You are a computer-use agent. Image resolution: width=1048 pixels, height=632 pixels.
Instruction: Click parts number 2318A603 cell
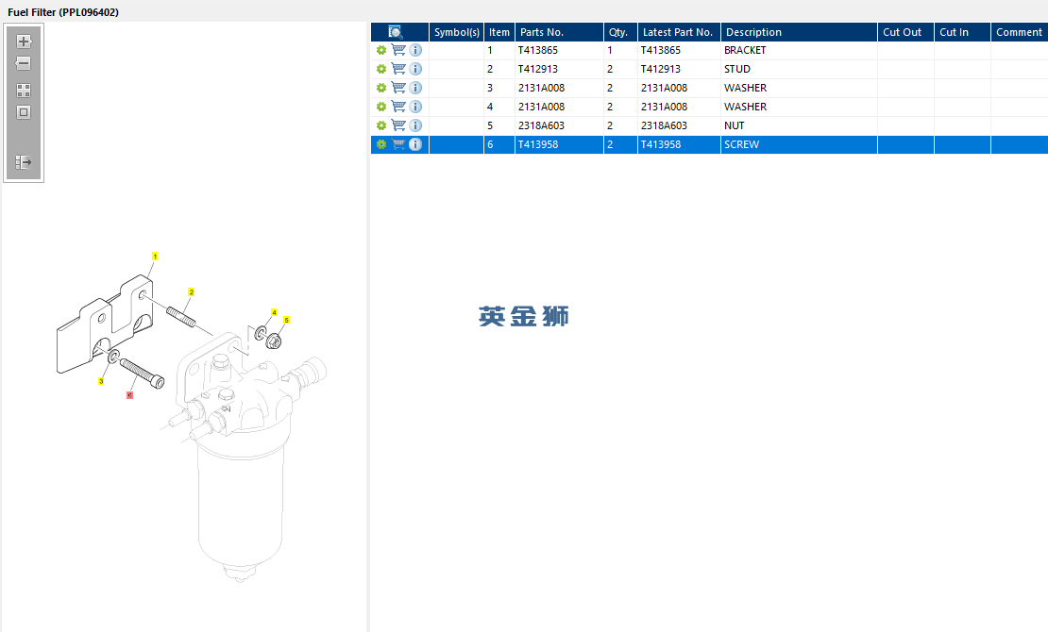pyautogui.click(x=559, y=125)
